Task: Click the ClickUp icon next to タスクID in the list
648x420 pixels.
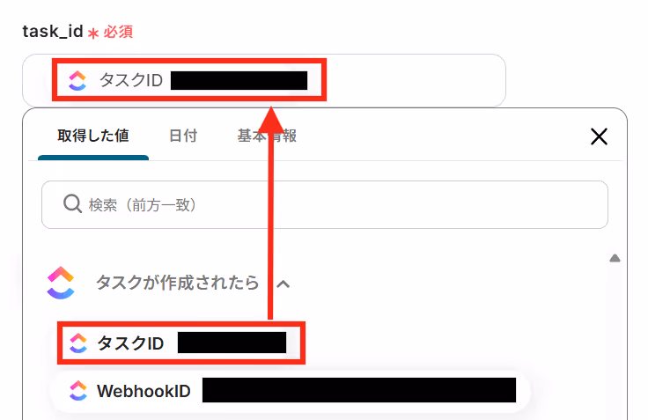Action: coord(78,343)
